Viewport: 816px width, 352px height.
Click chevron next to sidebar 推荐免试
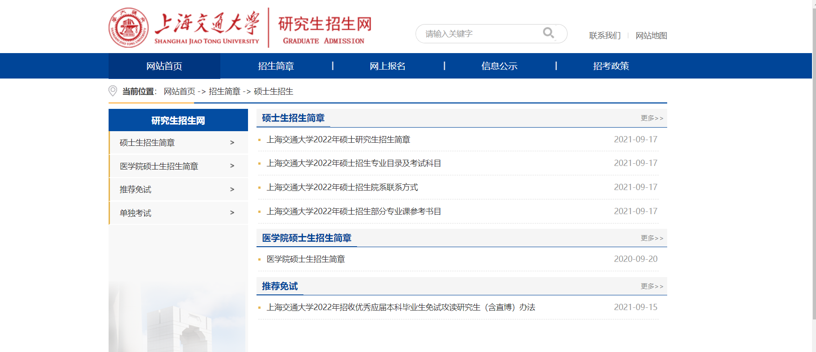click(232, 190)
